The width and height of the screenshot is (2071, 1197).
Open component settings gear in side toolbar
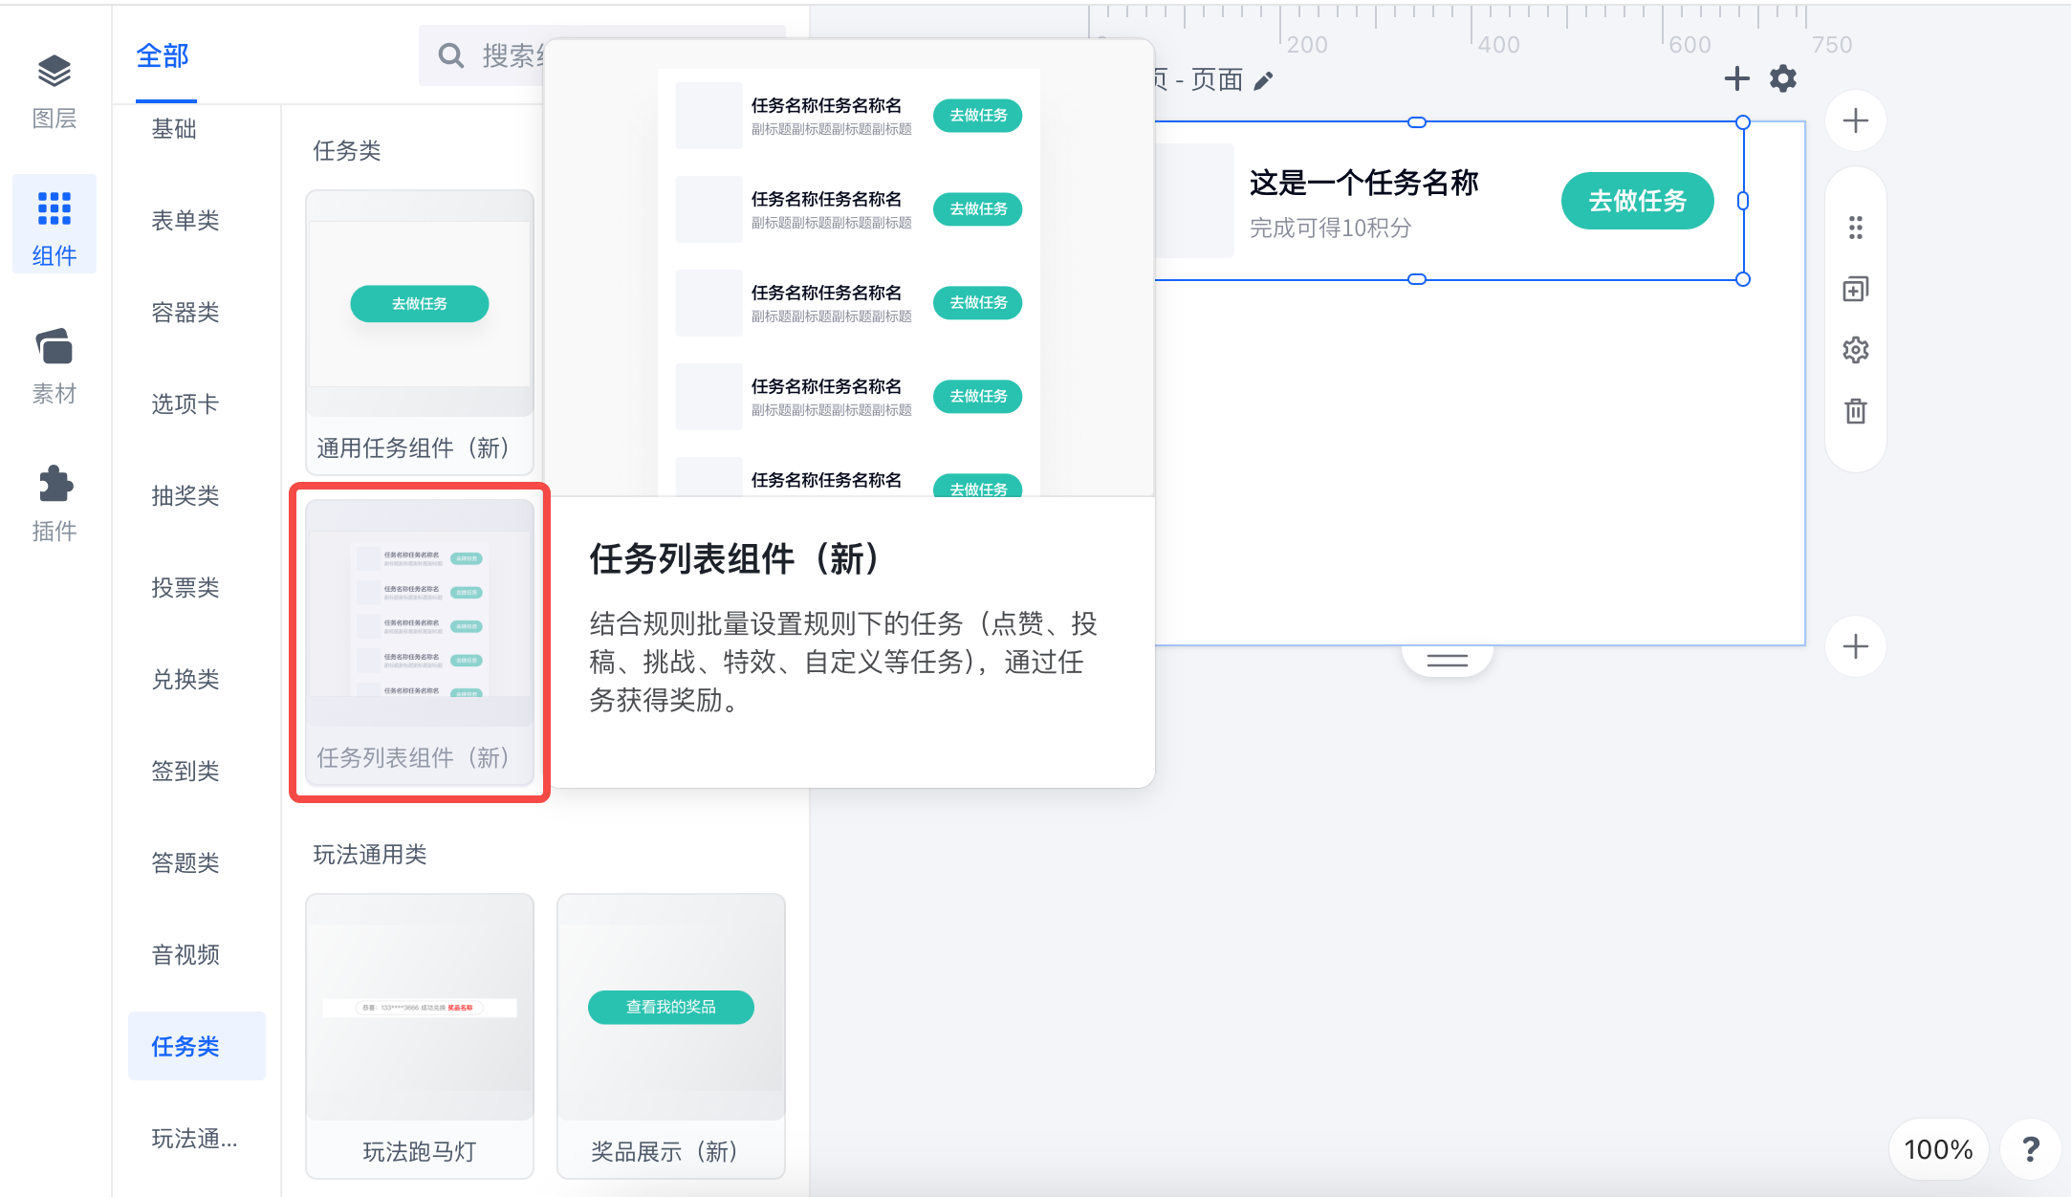coord(1855,350)
